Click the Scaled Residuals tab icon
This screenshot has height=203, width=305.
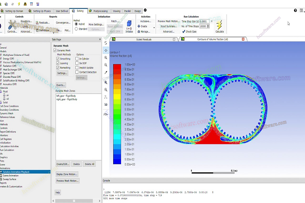pyautogui.click(x=114, y=39)
